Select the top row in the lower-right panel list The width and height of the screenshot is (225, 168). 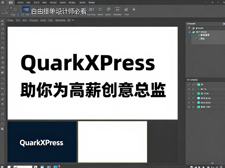(206, 85)
